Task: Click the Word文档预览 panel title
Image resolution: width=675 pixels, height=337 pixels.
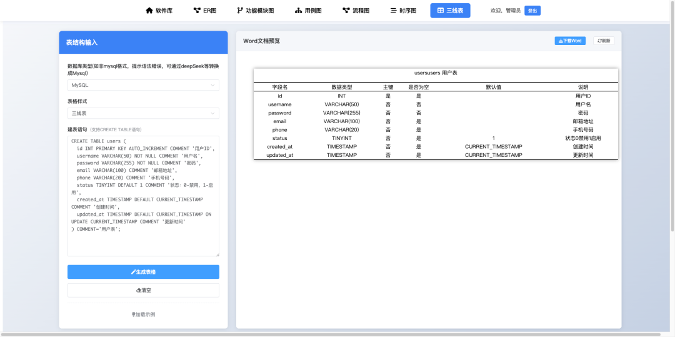Action: [261, 41]
